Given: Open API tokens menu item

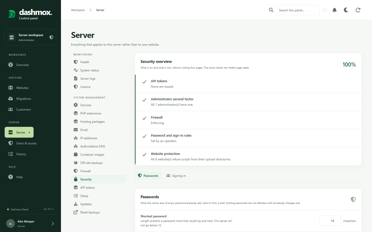Looking at the screenshot, I should (x=99, y=187).
